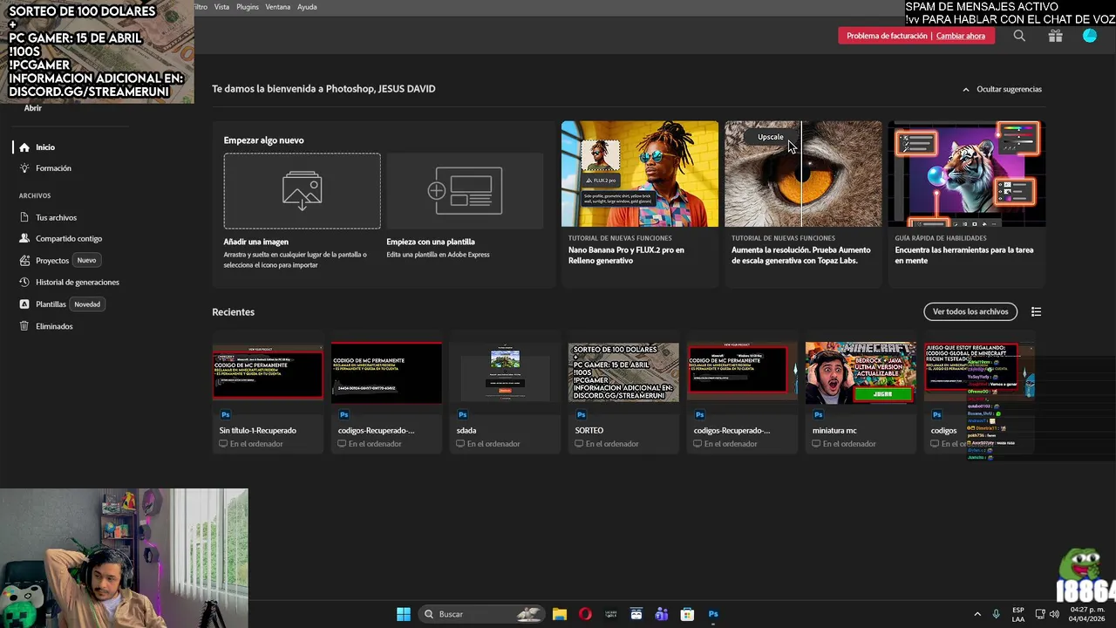Click the ESP LAA language indicator
The image size is (1116, 628).
(1018, 615)
